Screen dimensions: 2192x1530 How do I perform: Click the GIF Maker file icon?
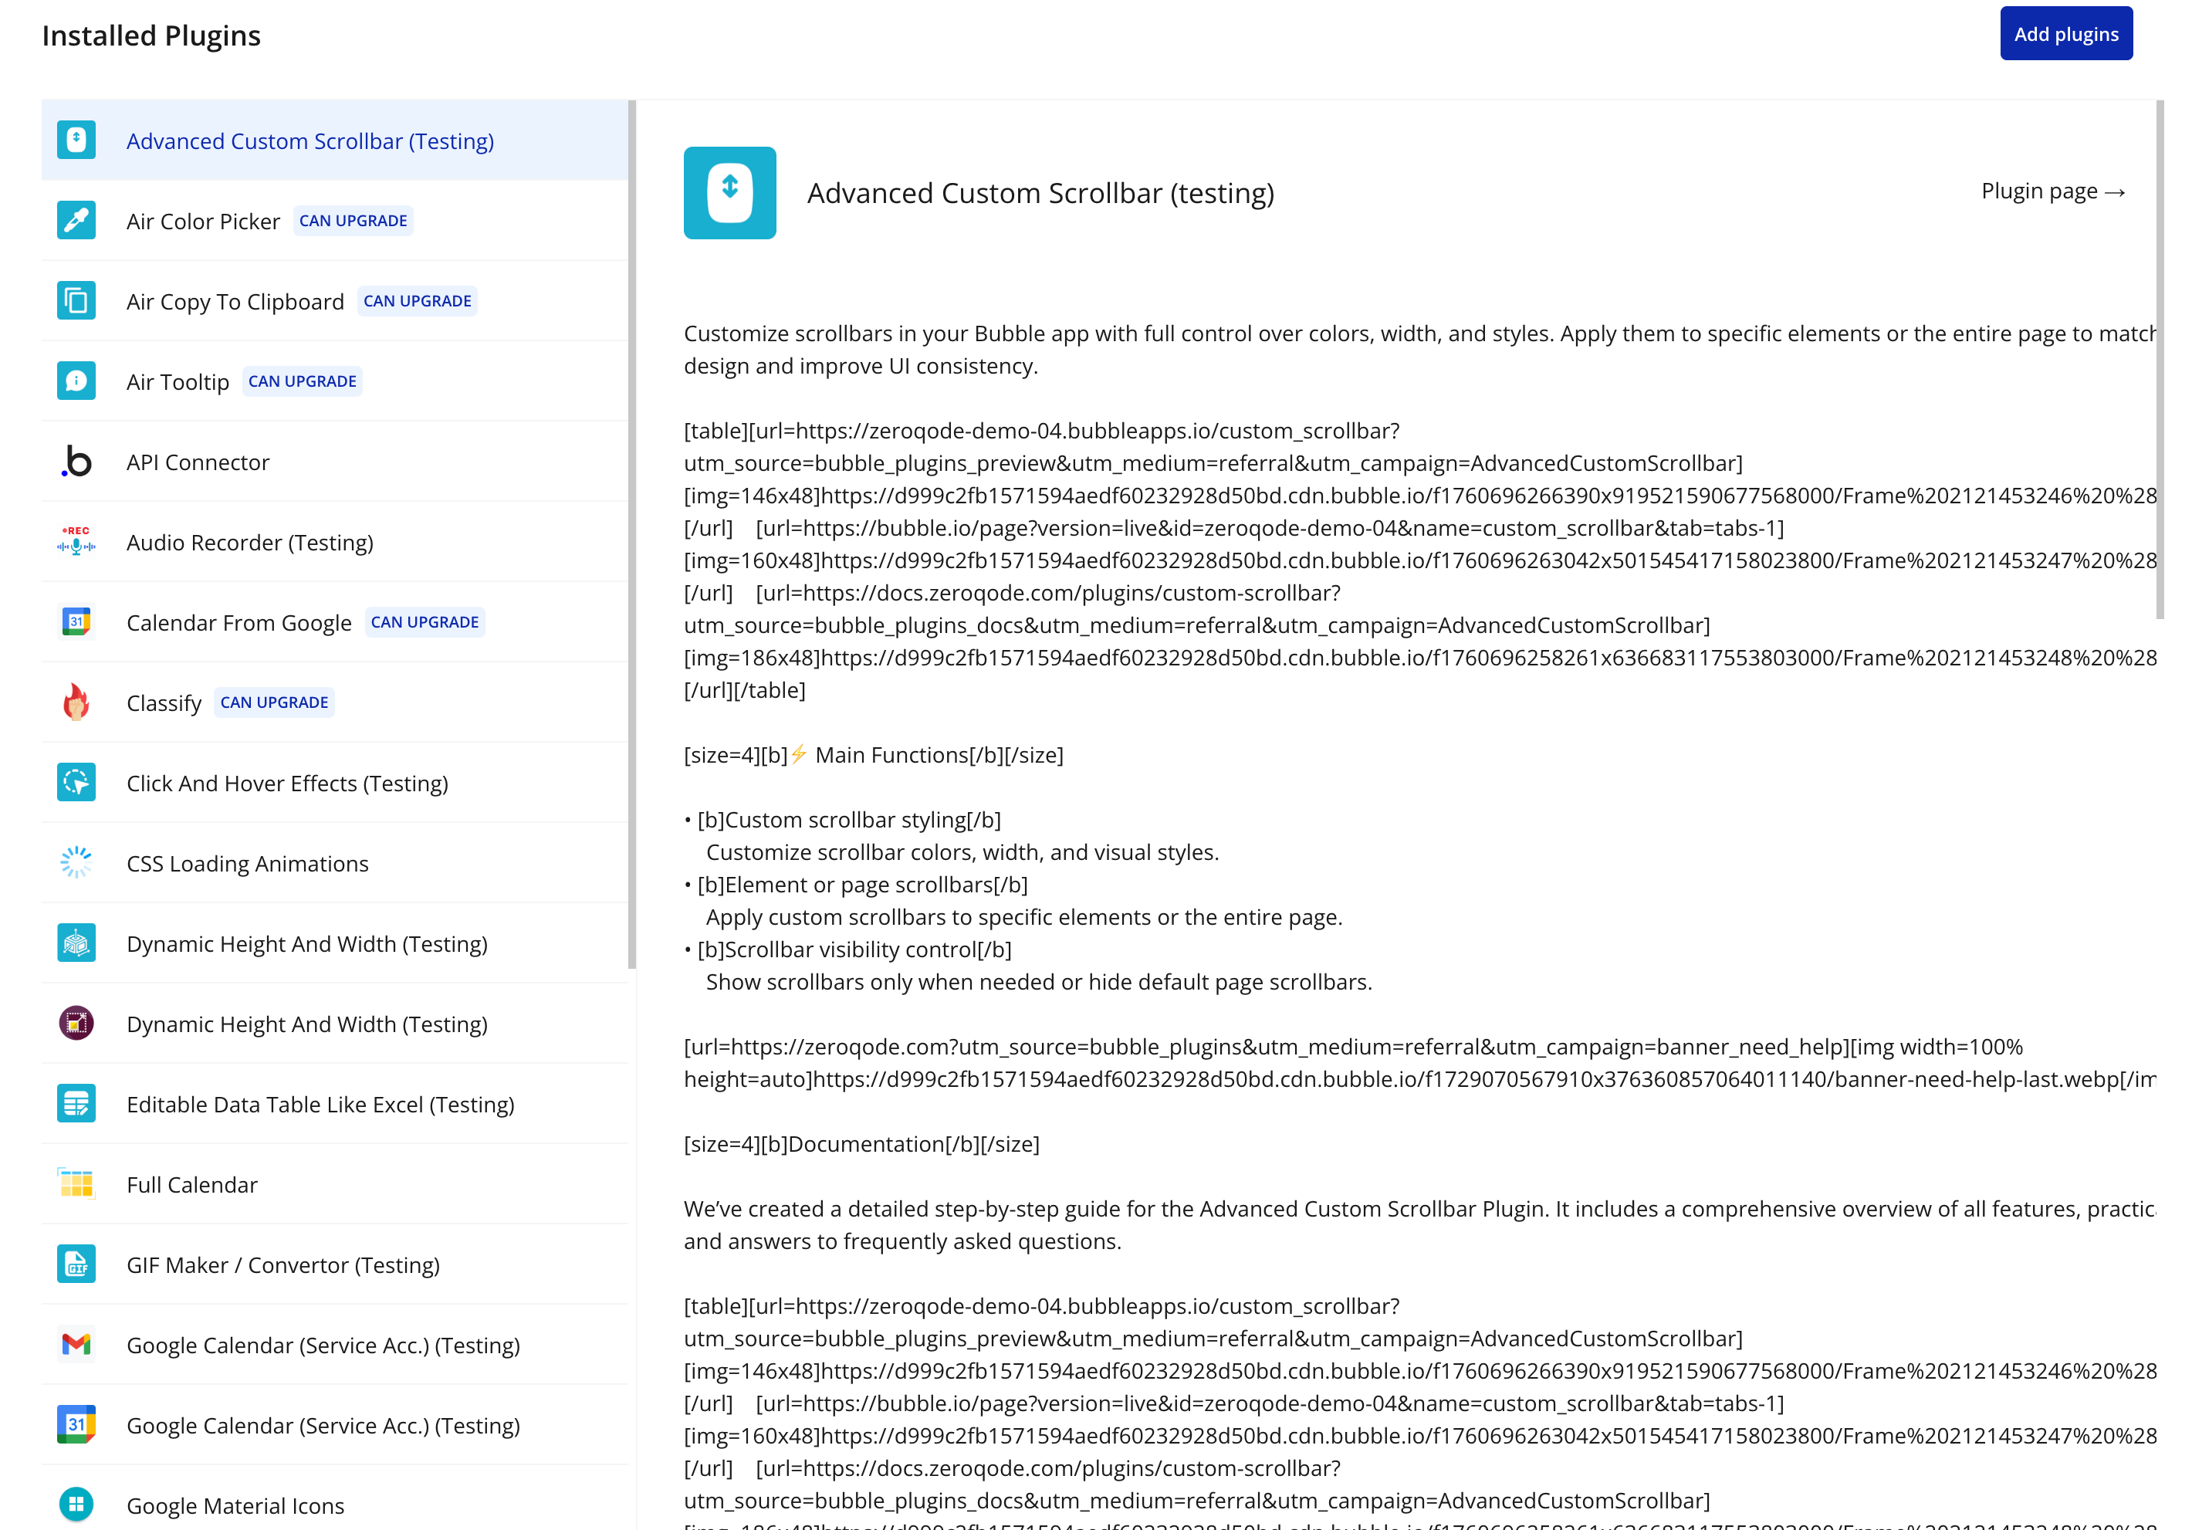(x=76, y=1264)
